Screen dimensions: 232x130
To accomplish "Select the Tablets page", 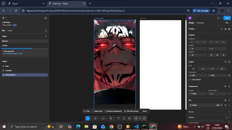I will 25,46.
